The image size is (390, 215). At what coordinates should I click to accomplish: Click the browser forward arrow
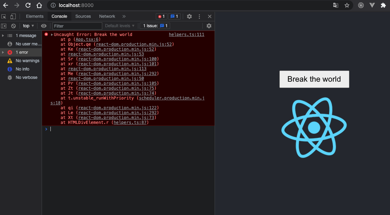17,5
